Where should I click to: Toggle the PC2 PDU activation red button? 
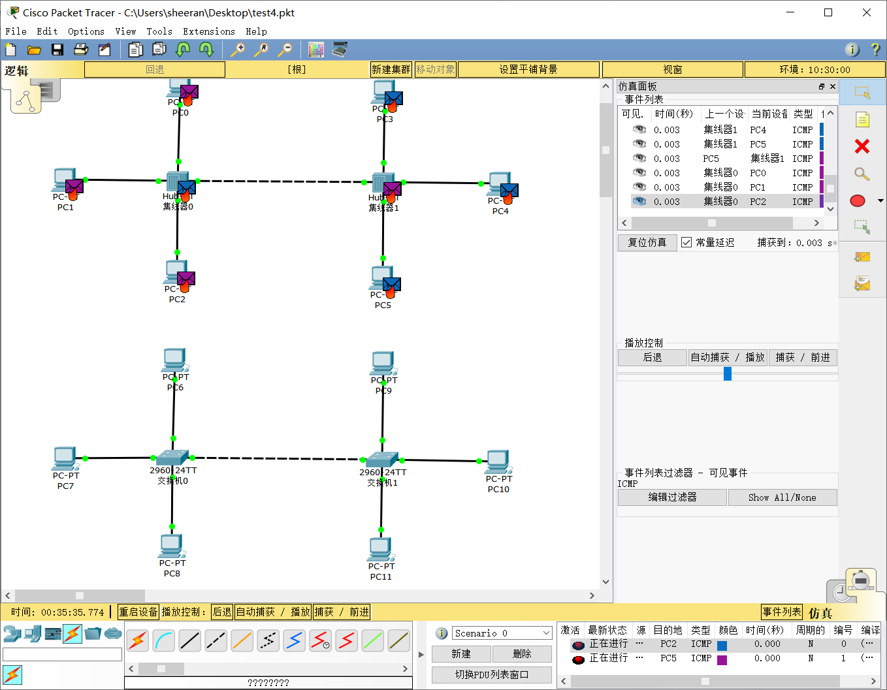pyautogui.click(x=578, y=645)
